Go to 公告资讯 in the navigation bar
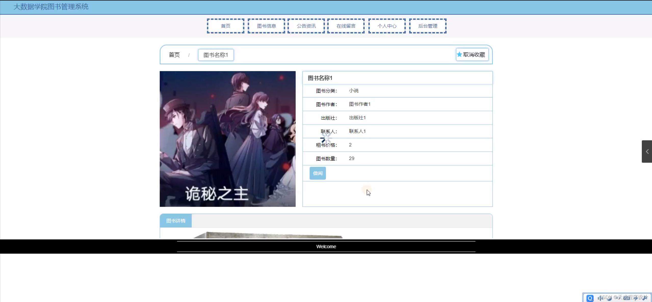652x302 pixels. click(306, 26)
